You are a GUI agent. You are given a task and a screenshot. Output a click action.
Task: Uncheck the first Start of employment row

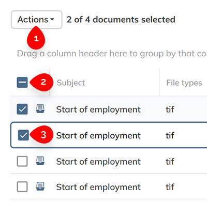click(x=22, y=109)
